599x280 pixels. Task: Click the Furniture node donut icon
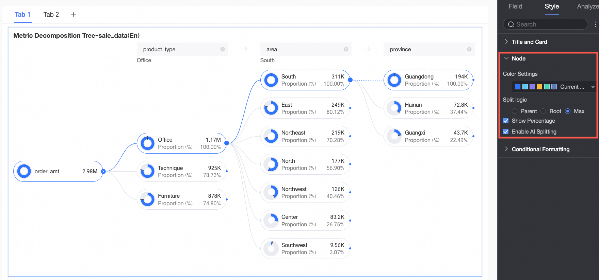click(148, 199)
